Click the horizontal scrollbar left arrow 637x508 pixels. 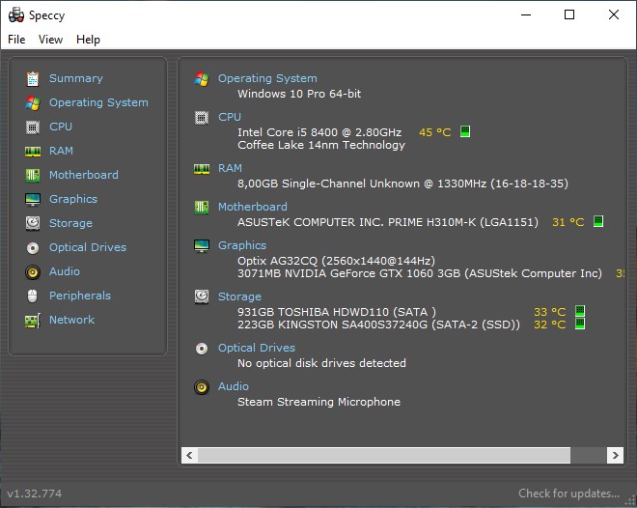point(190,455)
